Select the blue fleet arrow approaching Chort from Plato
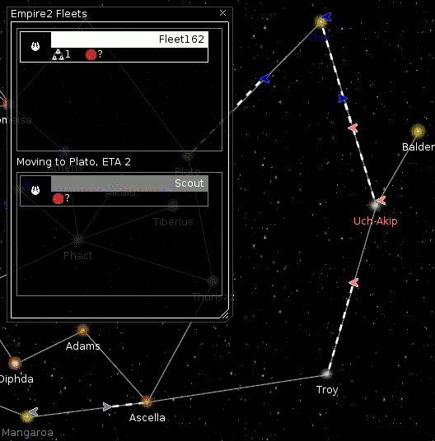The width and height of the screenshot is (435, 441). 264,78
